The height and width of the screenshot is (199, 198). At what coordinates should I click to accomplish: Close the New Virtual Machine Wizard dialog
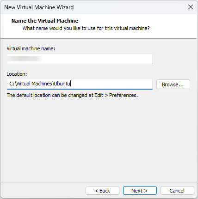pos(191,7)
